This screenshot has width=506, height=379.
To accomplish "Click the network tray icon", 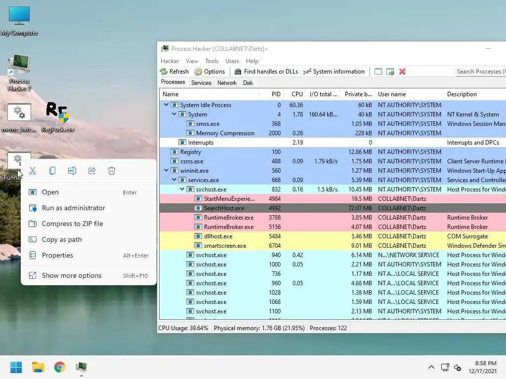I will 445,367.
